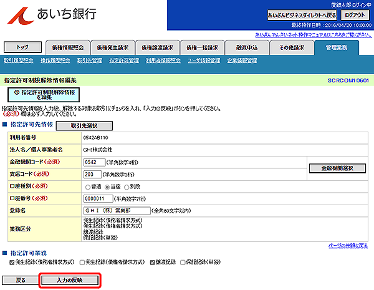Switch to the その他請求 tab
The width and height of the screenshot is (374, 290).
[292, 48]
